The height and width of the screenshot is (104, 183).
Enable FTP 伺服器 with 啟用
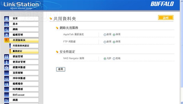105,42
